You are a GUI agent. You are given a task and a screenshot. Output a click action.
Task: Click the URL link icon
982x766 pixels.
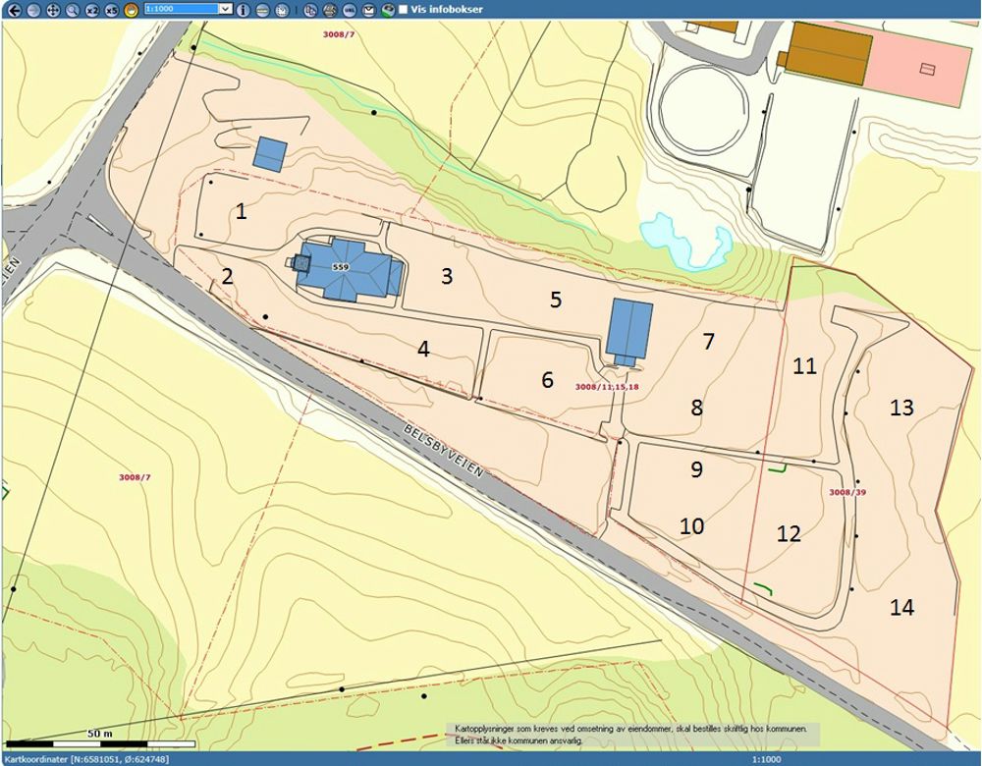(349, 10)
